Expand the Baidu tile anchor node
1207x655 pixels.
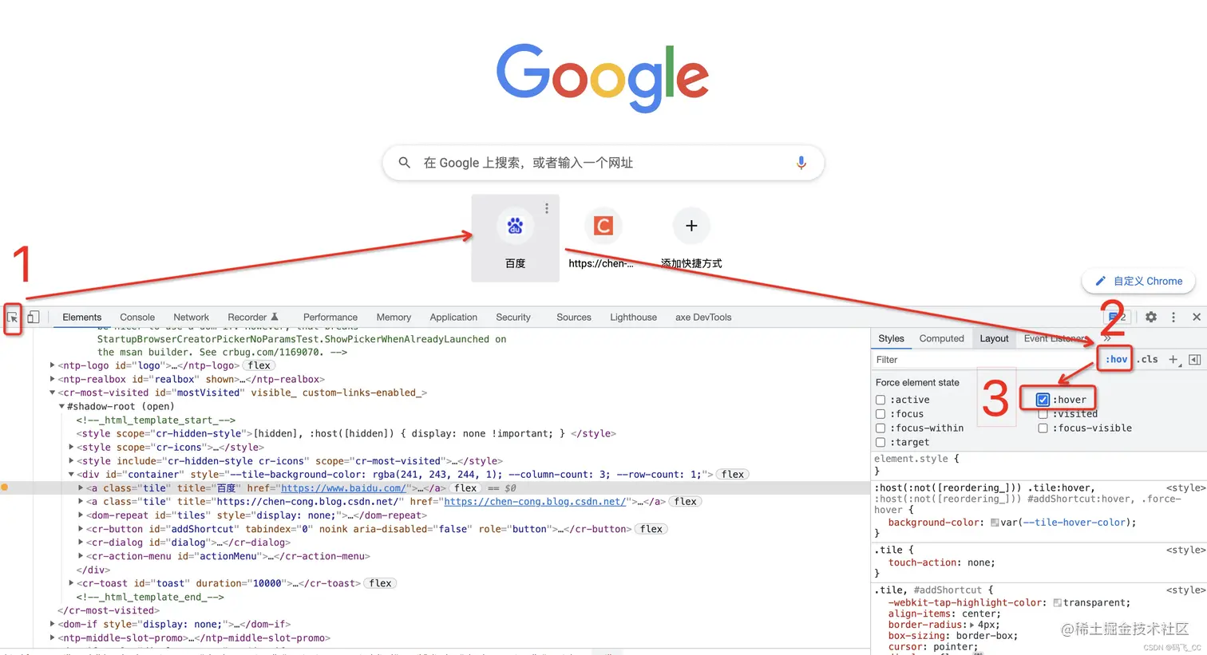[x=81, y=488]
